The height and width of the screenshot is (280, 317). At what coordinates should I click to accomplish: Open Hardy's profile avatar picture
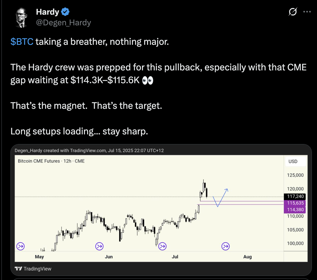point(21,18)
